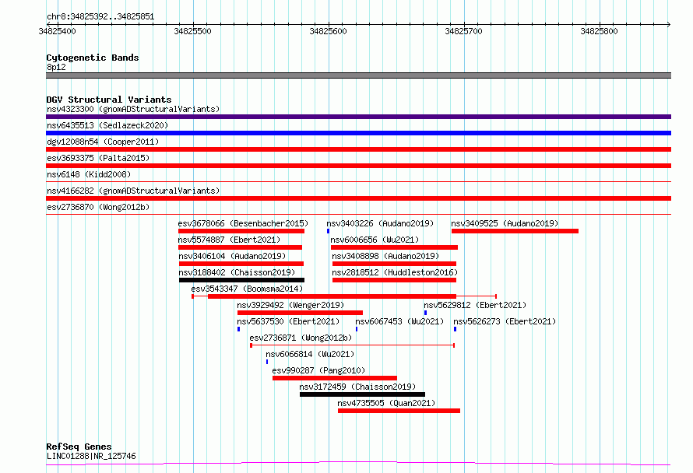Image resolution: width=693 pixels, height=473 pixels.
Task: Click nsv4166282 gnomADStructuralVariants label
Action: pyautogui.click(x=133, y=191)
